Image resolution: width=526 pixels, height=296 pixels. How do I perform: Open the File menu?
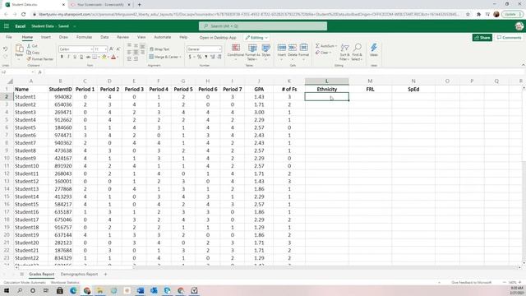(x=9, y=37)
